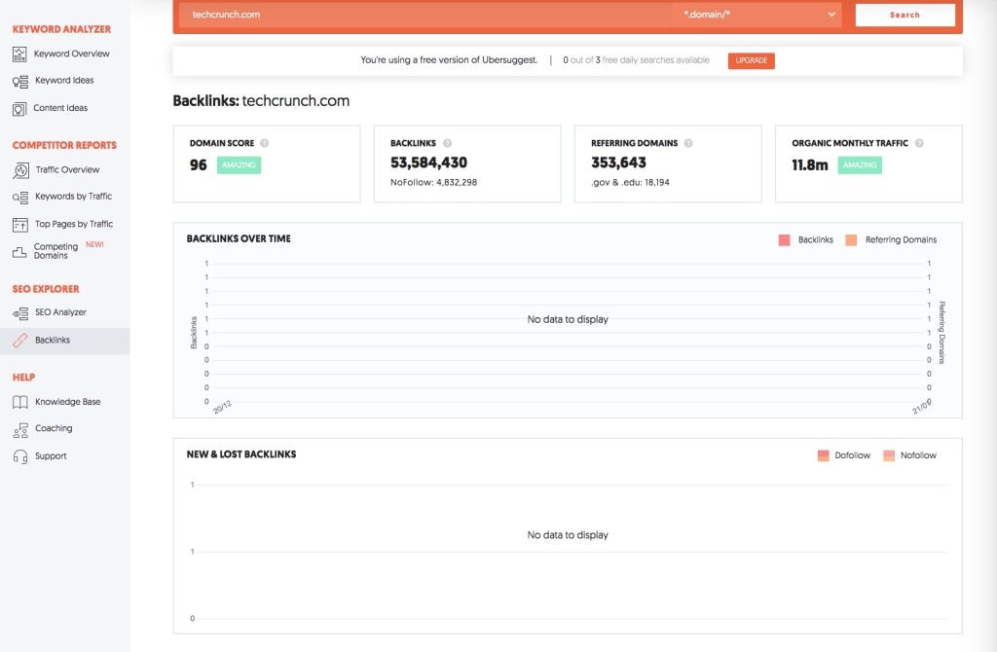The width and height of the screenshot is (997, 652).
Task: Toggle the Backlinks legend series
Action: [806, 239]
